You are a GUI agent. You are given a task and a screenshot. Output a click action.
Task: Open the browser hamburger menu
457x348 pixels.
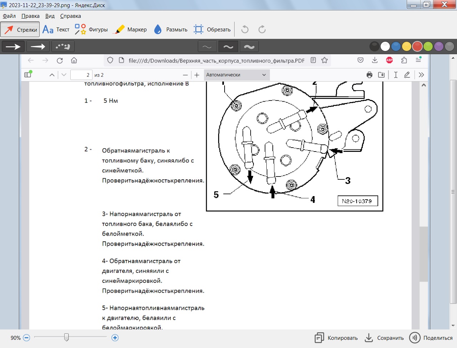coord(418,60)
